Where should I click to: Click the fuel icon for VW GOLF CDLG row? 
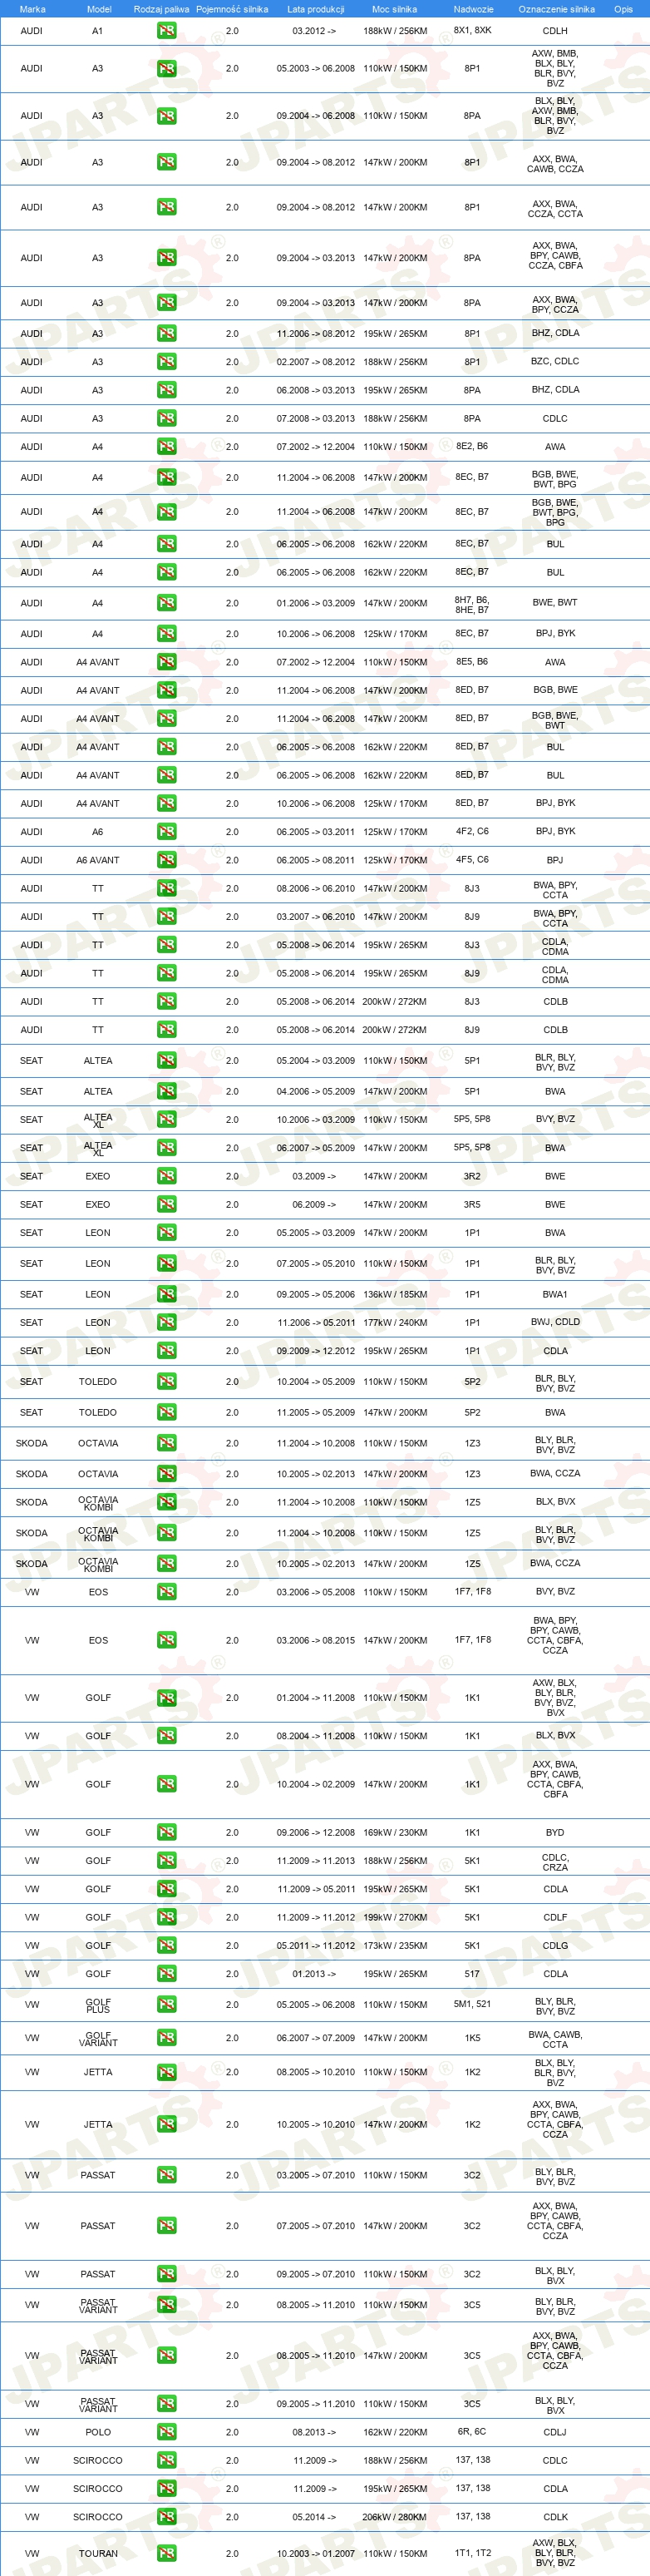pyautogui.click(x=166, y=1946)
